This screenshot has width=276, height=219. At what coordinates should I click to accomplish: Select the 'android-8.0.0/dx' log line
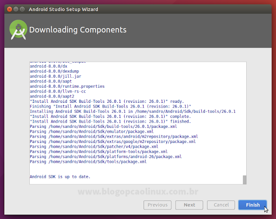pos(48,66)
